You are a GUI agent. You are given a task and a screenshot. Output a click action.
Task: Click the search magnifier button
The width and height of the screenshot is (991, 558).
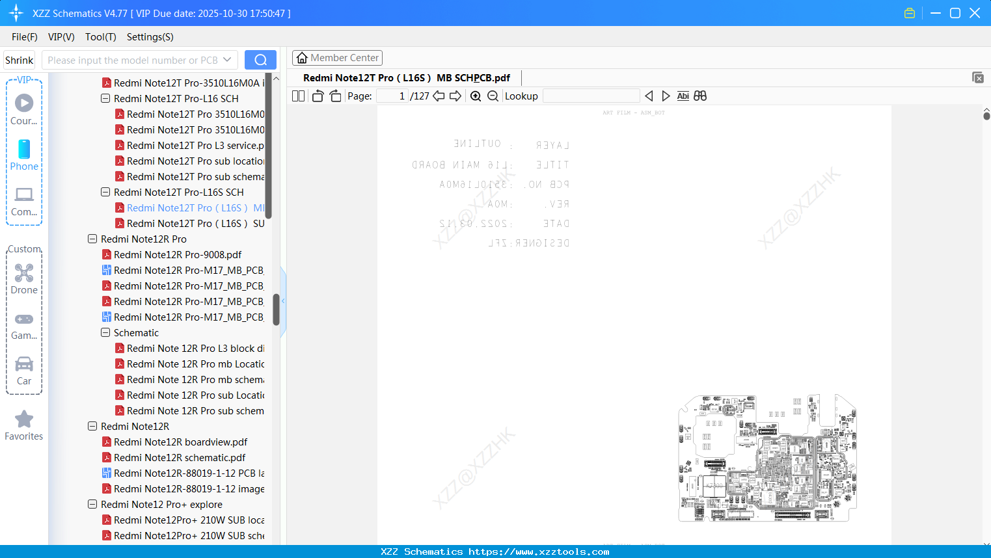[x=260, y=60]
